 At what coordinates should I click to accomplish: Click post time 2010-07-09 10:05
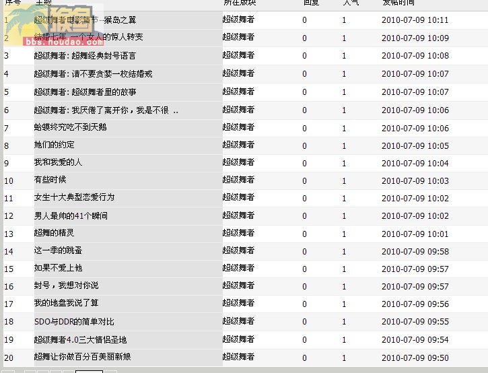[415, 145]
